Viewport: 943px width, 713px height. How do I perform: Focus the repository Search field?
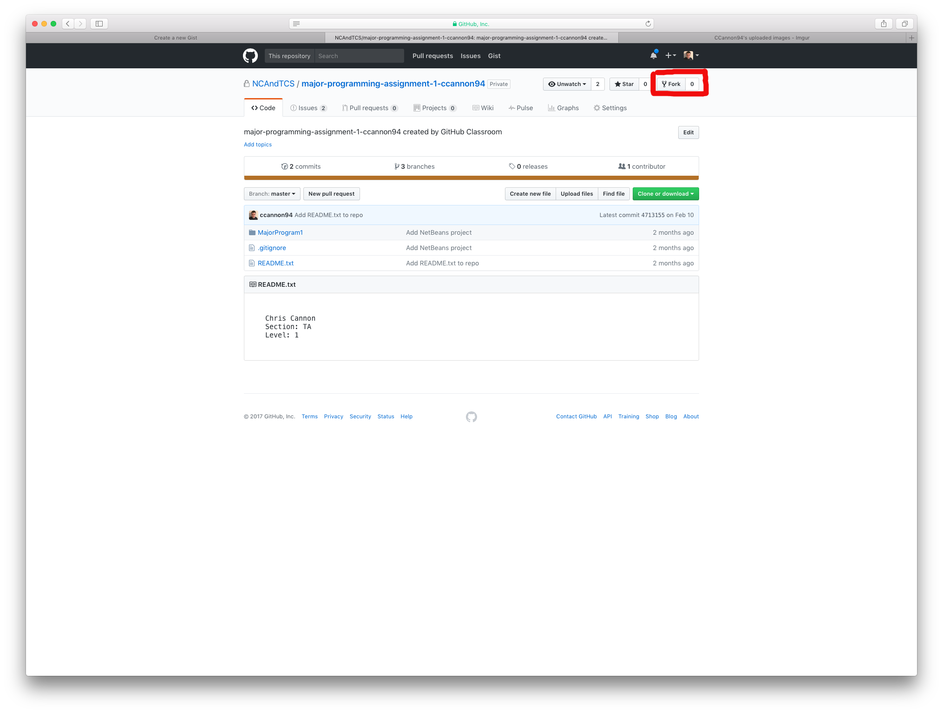(359, 56)
